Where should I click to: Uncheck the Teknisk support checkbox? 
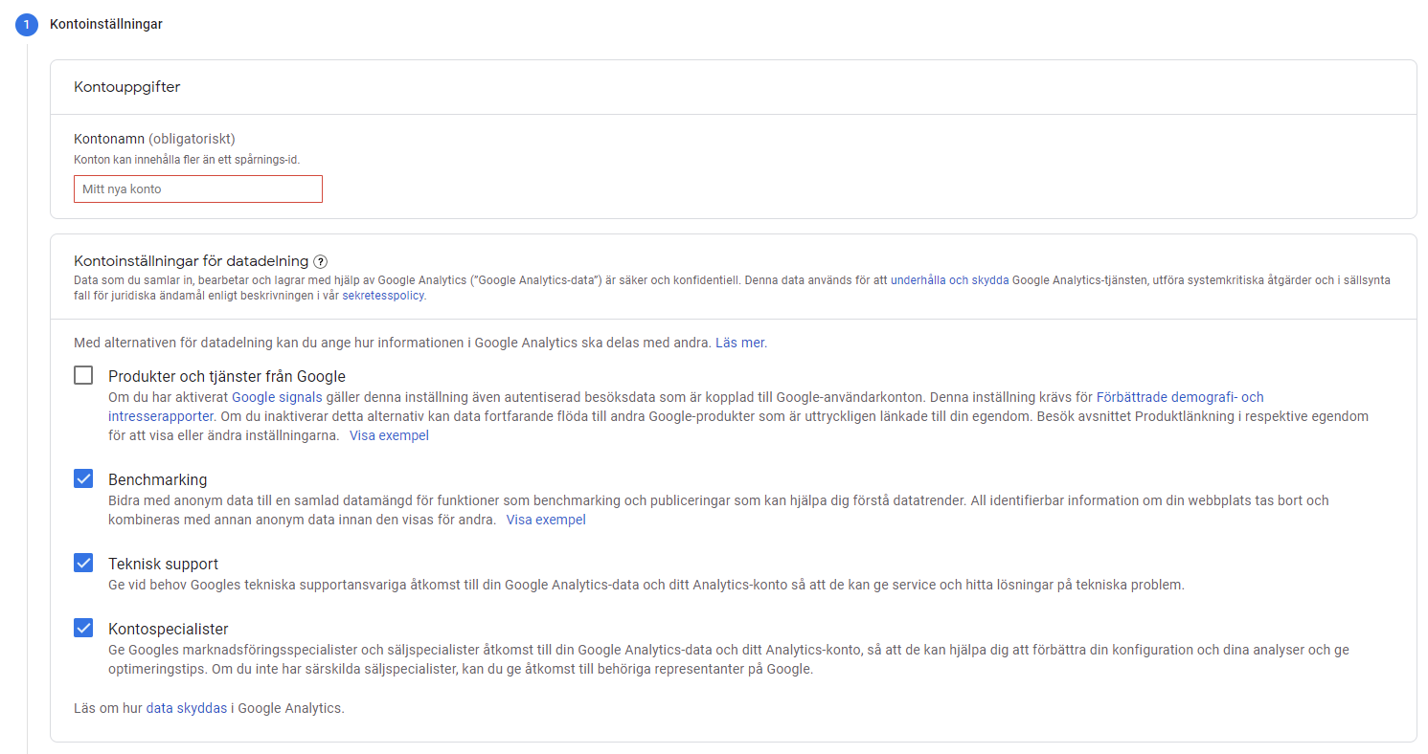pos(83,563)
